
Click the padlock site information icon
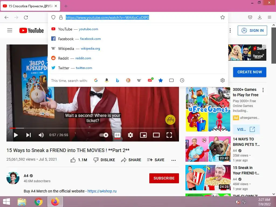pos(61,17)
